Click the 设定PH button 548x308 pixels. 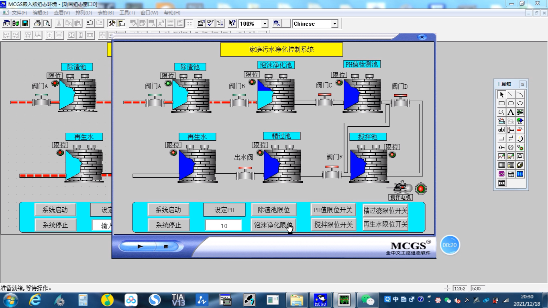click(x=224, y=209)
